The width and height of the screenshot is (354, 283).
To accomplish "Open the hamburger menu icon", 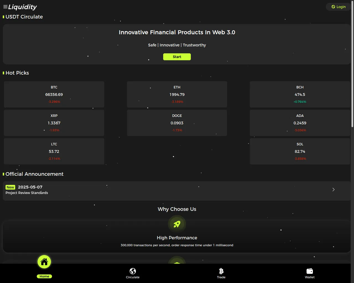I will [x=5, y=7].
